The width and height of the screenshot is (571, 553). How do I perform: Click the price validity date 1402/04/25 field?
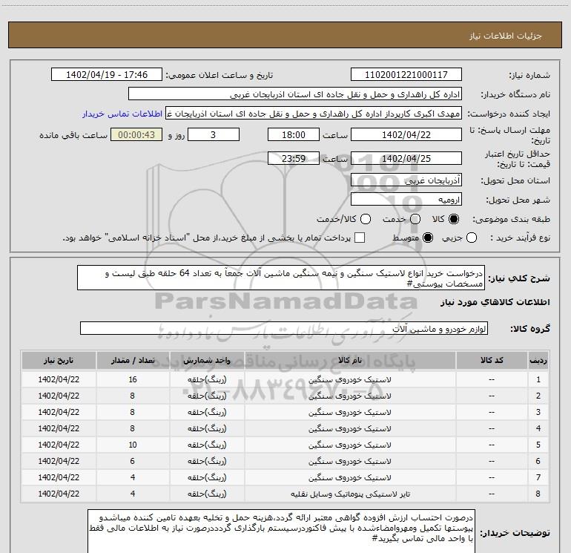pos(406,159)
